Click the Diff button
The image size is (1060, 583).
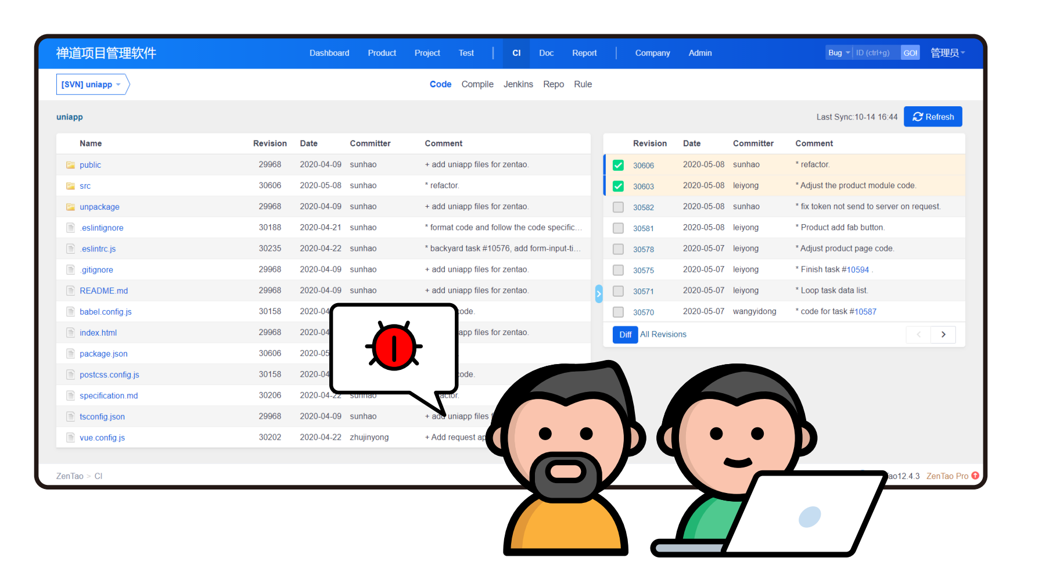click(625, 334)
